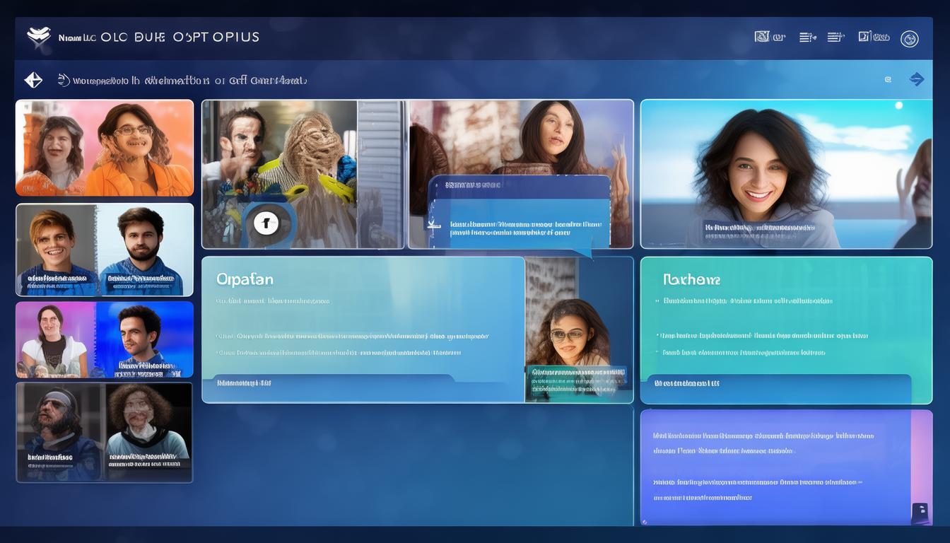Open the circular profile icon at top right
The image size is (950, 543).
coord(909,39)
